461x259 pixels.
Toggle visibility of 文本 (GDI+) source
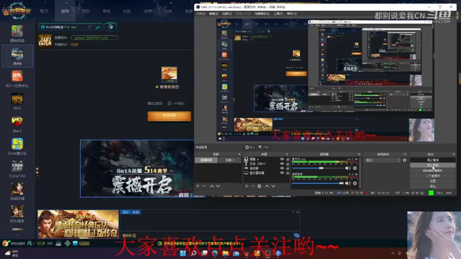pyautogui.click(x=282, y=163)
